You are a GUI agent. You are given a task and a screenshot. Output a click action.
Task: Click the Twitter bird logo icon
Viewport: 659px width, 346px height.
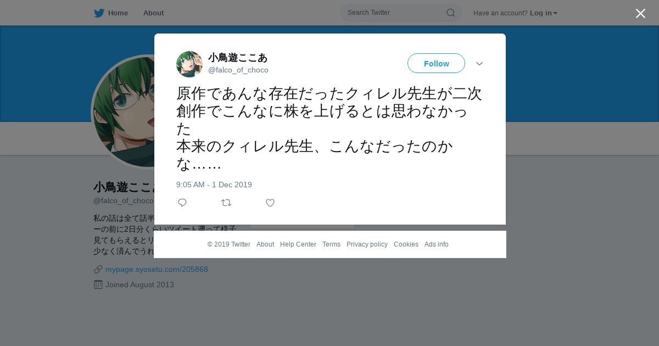tap(99, 13)
